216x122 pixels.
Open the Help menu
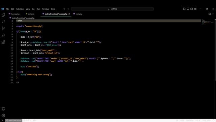pyautogui.click(x=53, y=9)
